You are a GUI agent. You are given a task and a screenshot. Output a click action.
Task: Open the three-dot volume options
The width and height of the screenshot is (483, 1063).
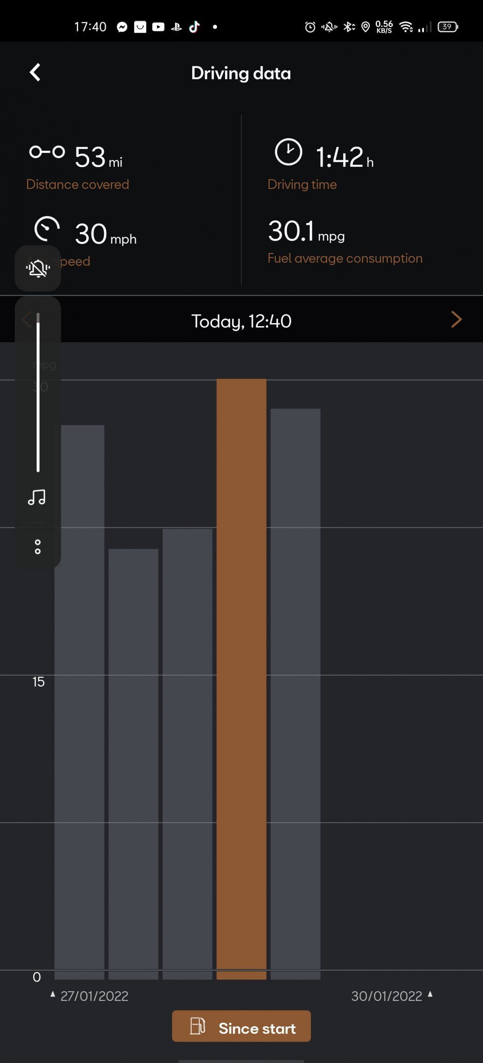[x=38, y=547]
